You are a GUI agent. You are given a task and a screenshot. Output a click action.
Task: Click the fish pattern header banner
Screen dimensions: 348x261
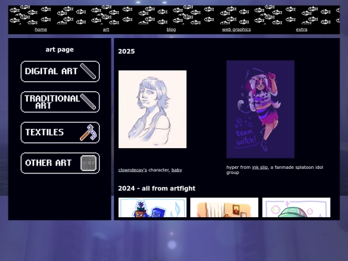[174, 15]
